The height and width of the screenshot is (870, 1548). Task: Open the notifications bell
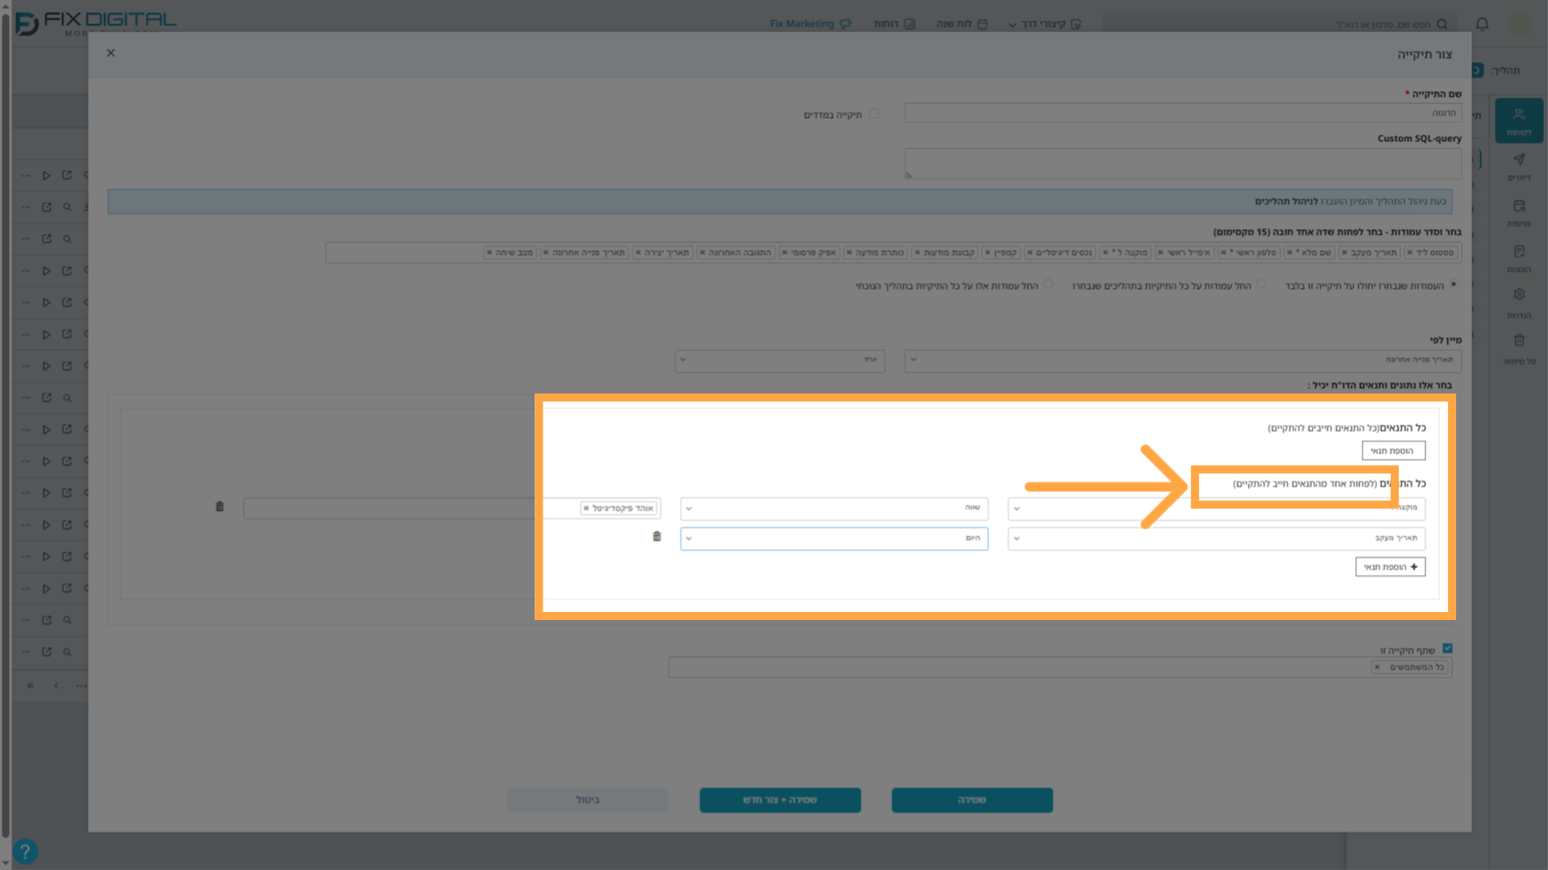coord(1482,24)
